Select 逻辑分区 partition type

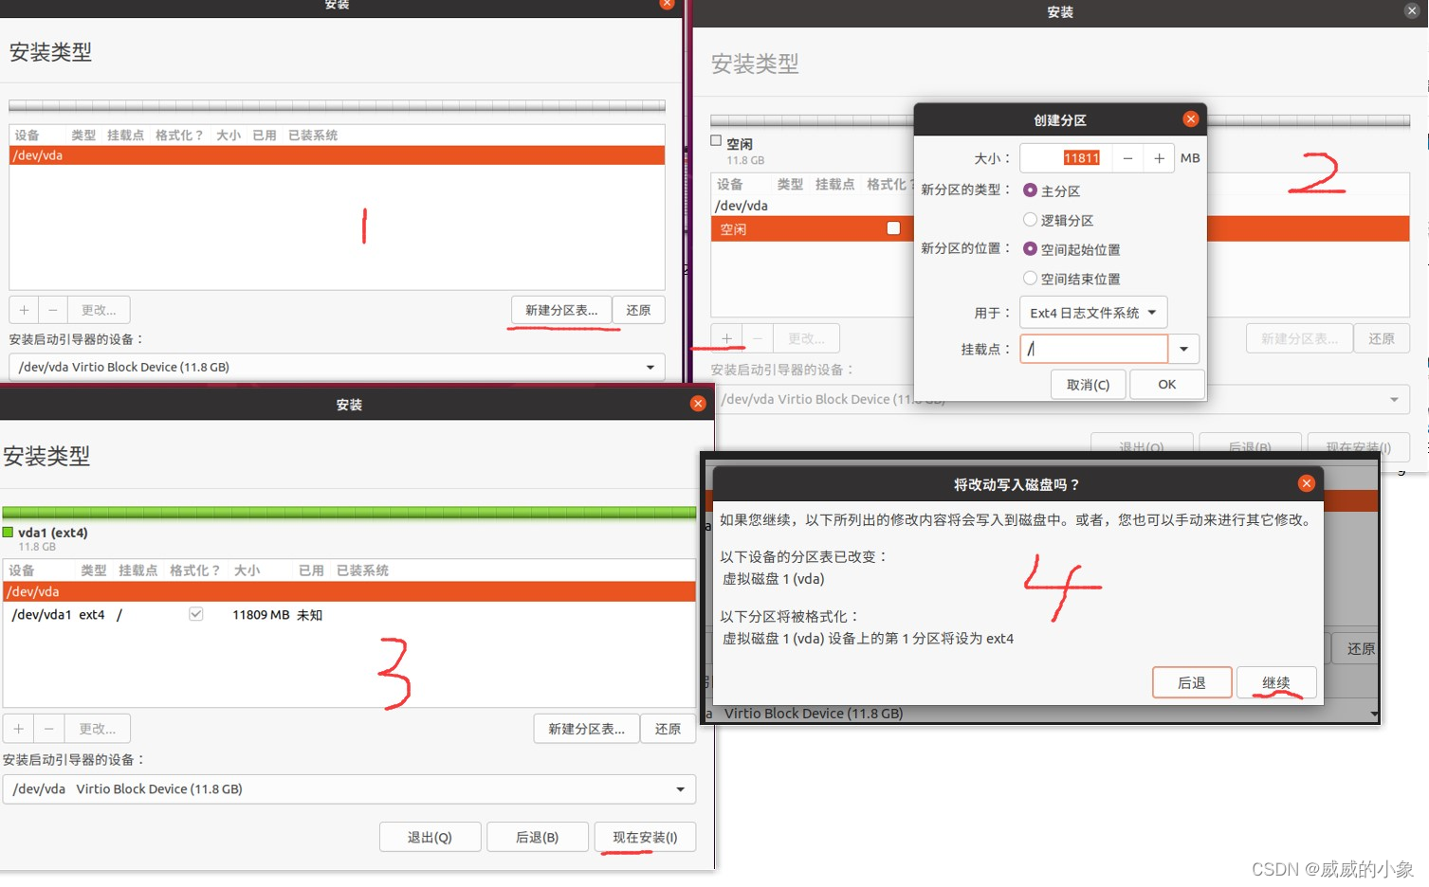pos(1030,220)
